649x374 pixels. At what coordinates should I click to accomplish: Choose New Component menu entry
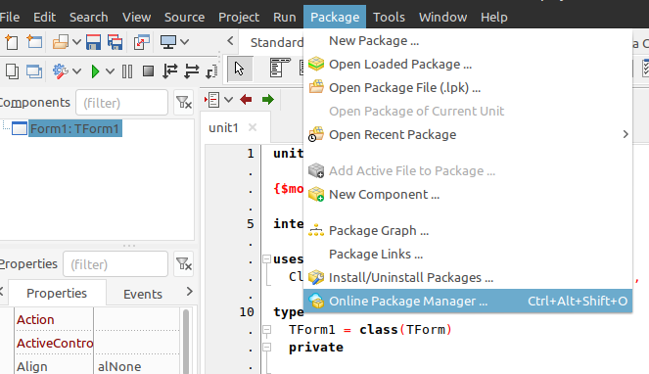click(468, 194)
